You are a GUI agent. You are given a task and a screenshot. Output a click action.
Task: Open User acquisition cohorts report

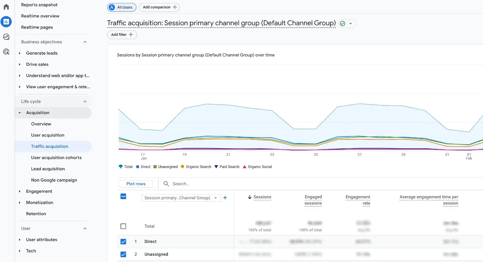tap(56, 157)
